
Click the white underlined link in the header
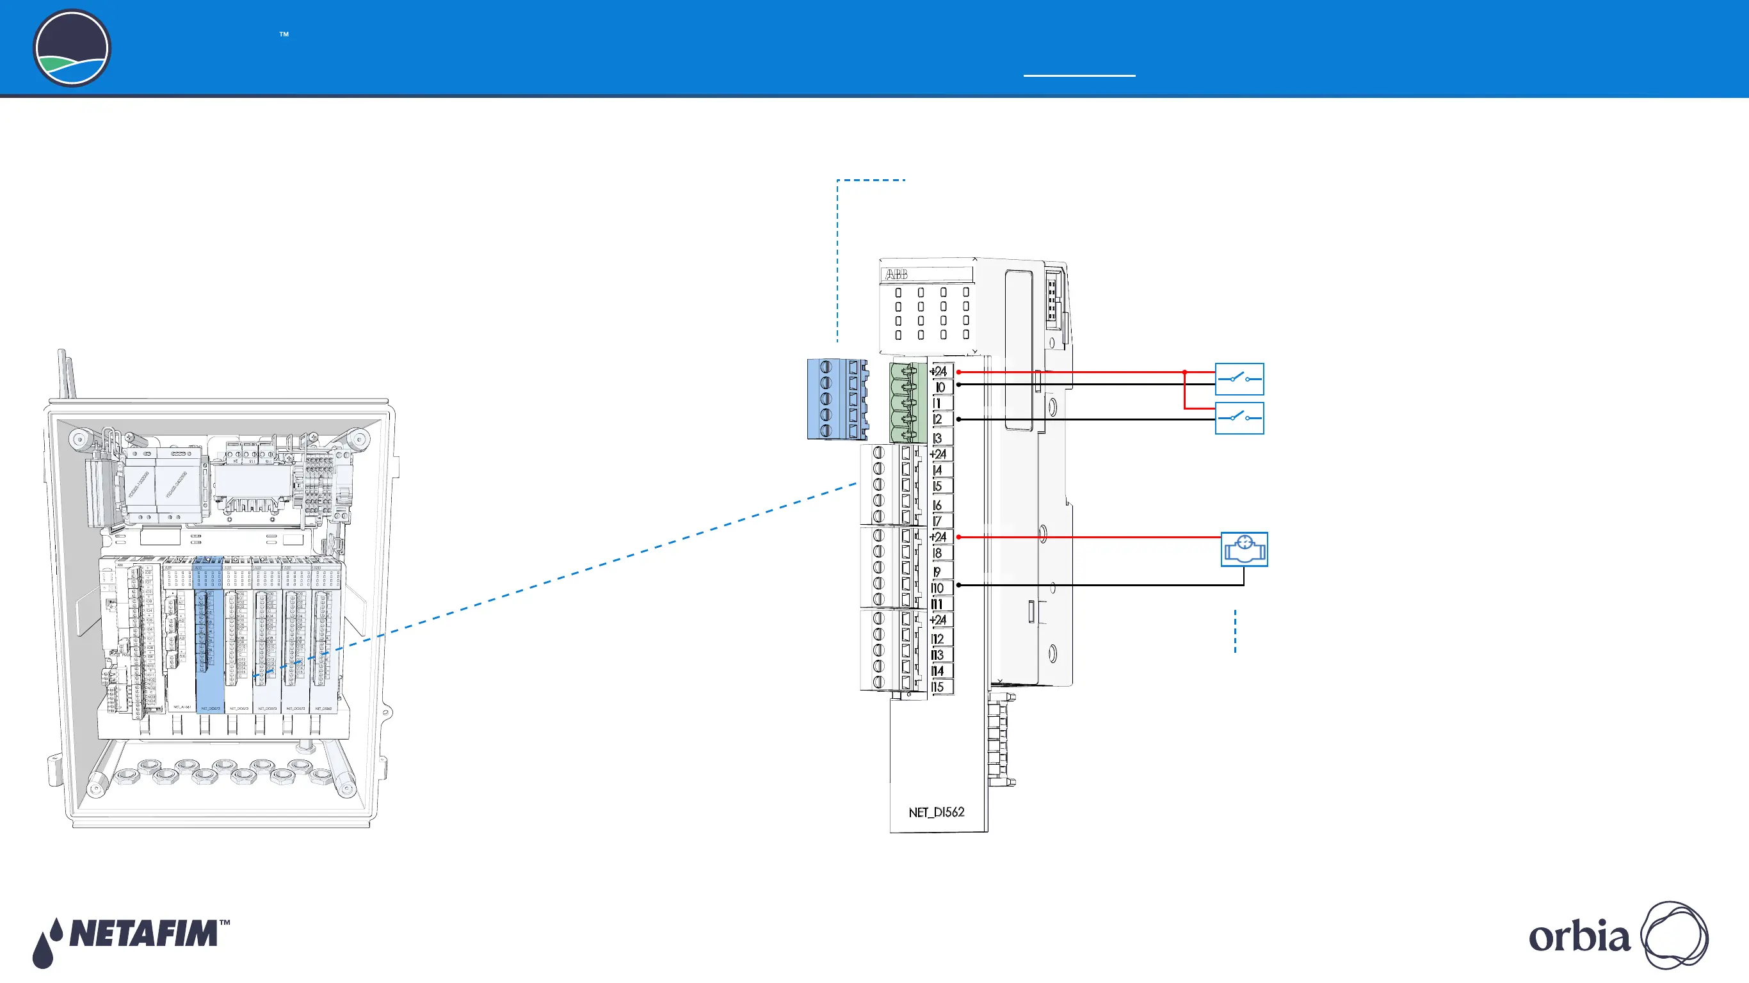1079,76
